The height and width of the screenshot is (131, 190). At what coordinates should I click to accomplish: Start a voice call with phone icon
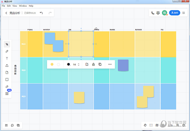click(153, 13)
